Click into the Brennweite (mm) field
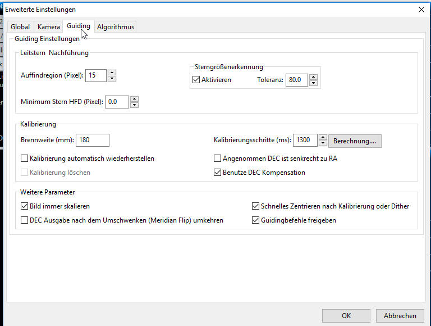 [x=92, y=141]
